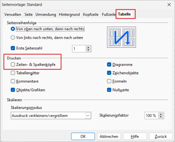175x142 pixels.
Task: Enable Zeilen- & Spaltenköpfe printing
Action: click(13, 65)
